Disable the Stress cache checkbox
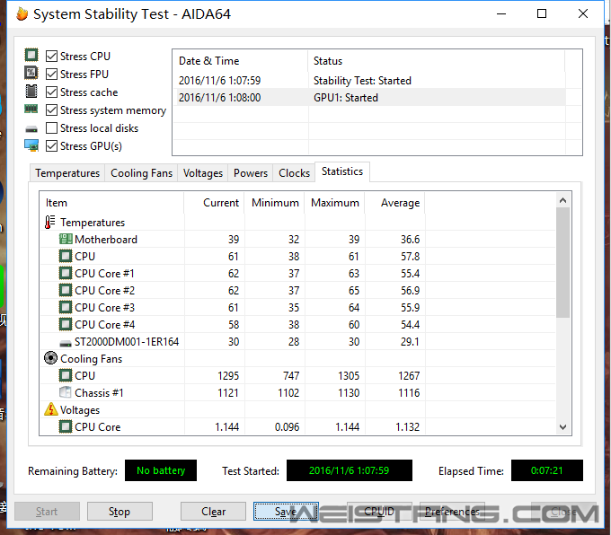Viewport: 611px width, 535px height. click(x=51, y=92)
